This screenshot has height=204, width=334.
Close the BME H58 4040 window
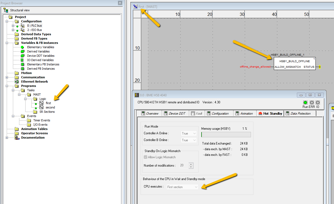(319, 95)
